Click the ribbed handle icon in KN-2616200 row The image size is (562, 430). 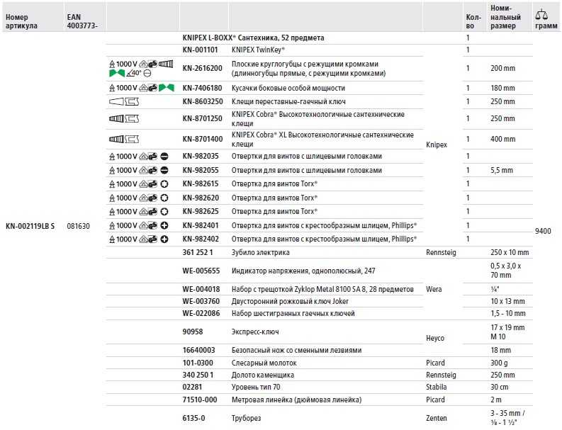[166, 64]
